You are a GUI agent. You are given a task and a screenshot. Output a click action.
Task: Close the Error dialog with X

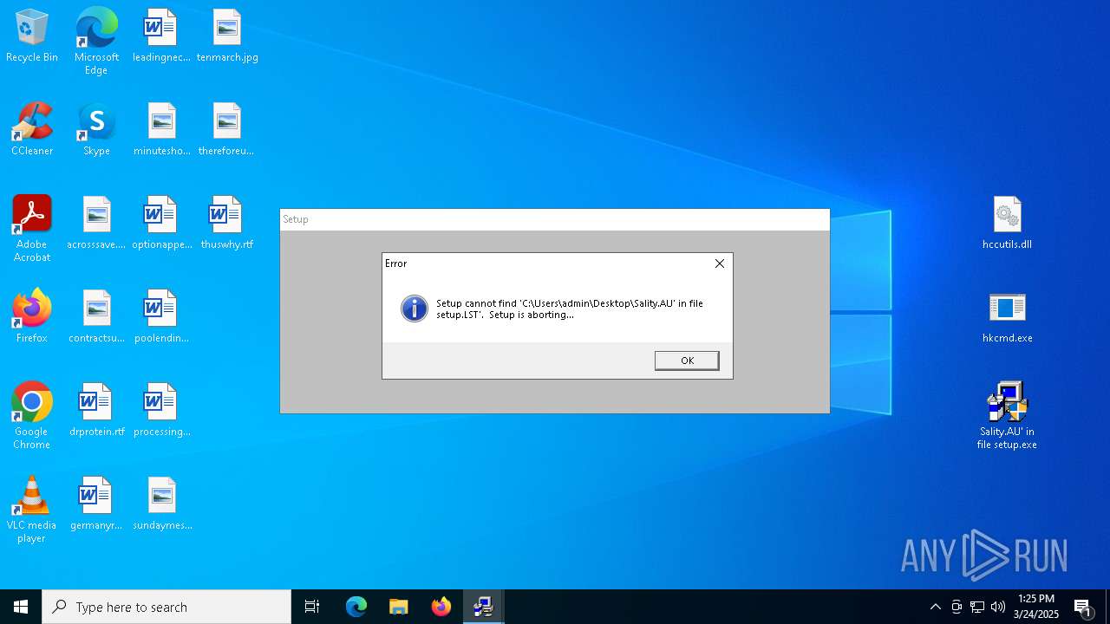coord(719,263)
